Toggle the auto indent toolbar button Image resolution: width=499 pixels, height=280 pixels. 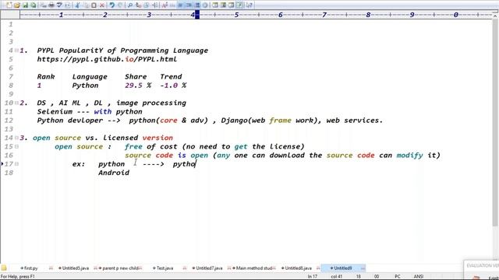click(x=189, y=5)
